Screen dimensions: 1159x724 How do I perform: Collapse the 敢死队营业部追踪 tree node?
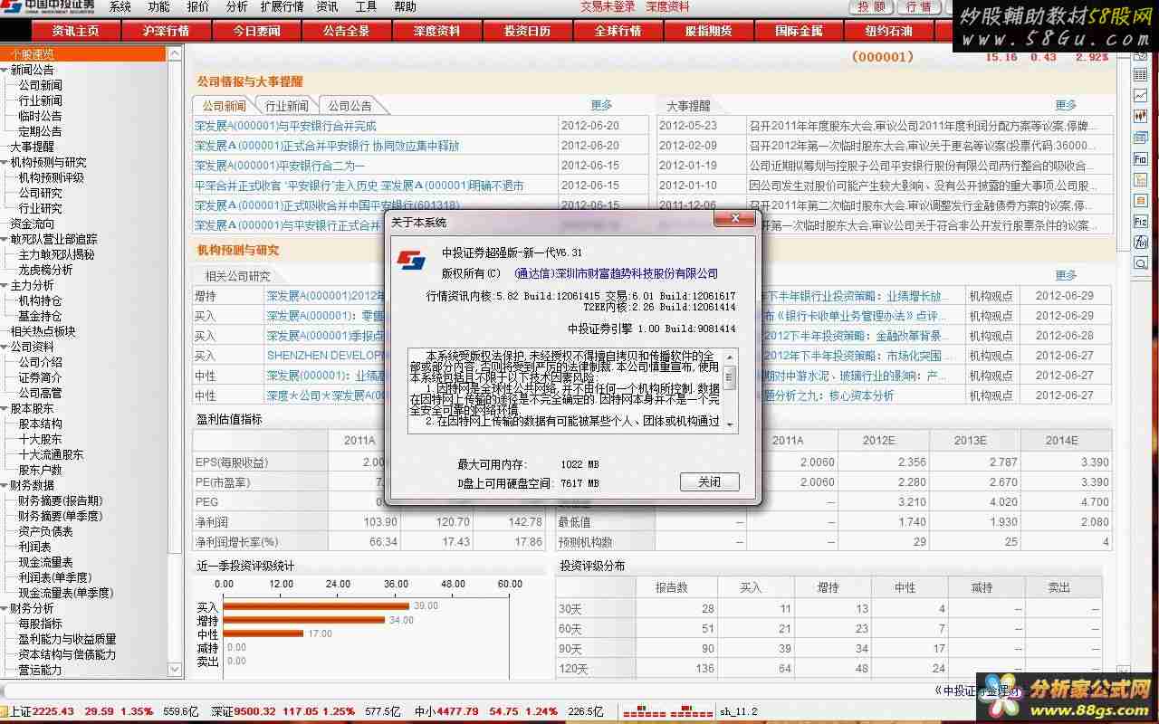tap(5, 239)
